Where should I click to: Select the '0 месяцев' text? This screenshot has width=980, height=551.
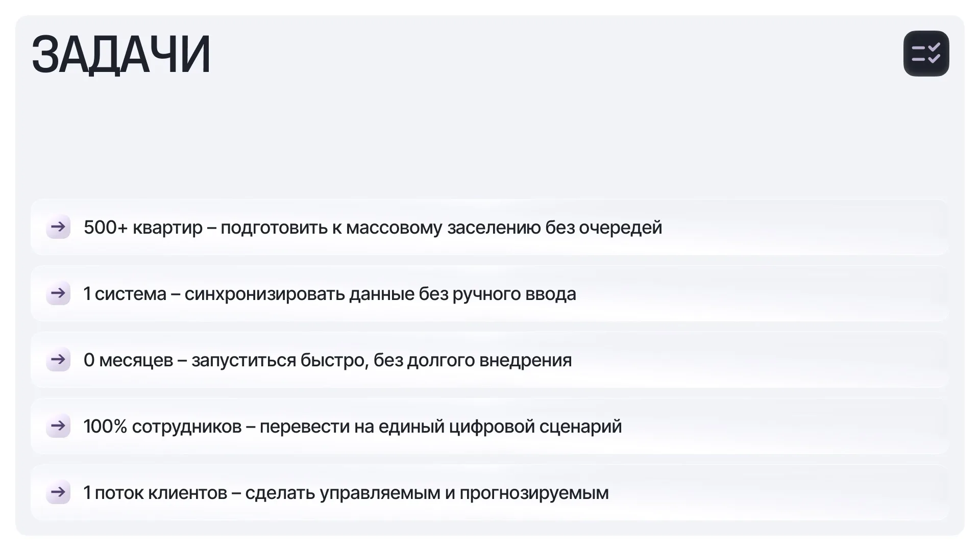pyautogui.click(x=128, y=360)
